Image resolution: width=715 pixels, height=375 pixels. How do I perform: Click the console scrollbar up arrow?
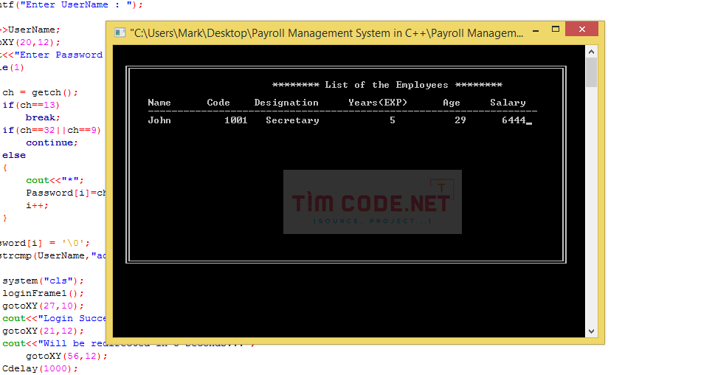point(592,52)
